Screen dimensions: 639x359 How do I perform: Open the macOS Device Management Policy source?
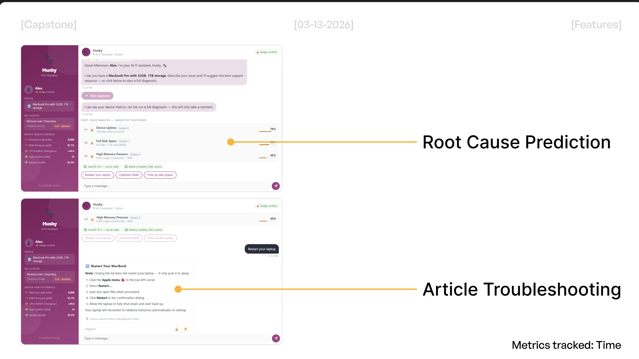(114, 319)
